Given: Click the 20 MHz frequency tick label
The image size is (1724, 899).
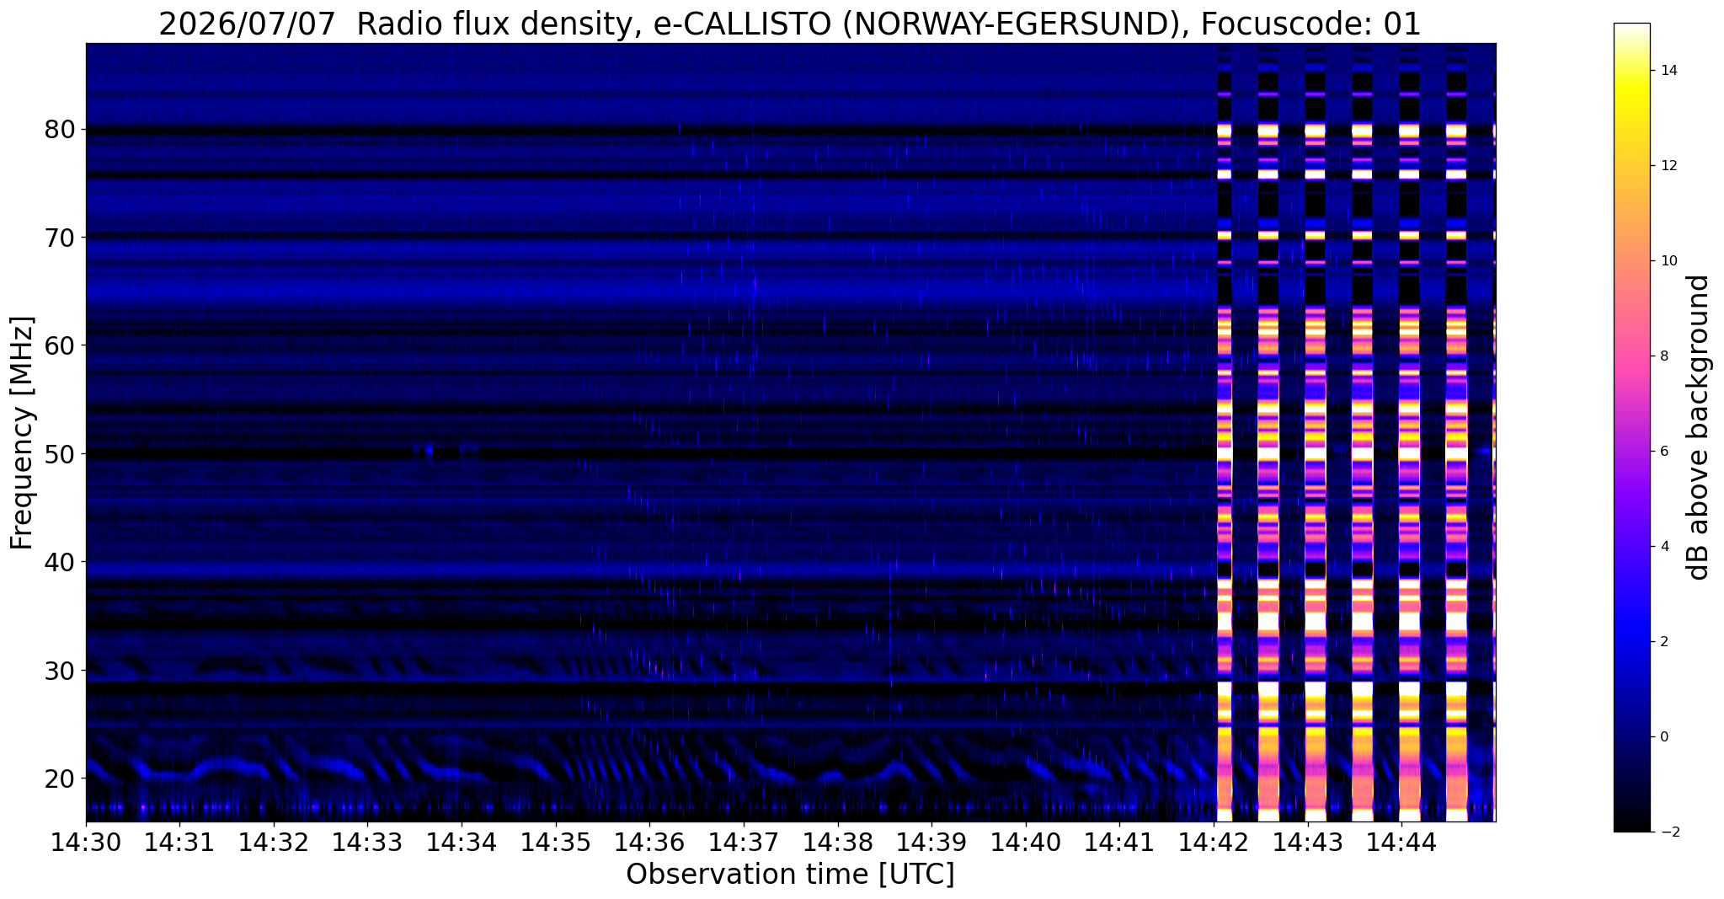Looking at the screenshot, I should click(x=59, y=779).
